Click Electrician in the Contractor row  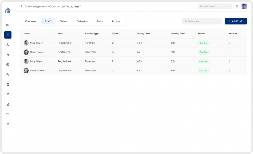tap(91, 52)
